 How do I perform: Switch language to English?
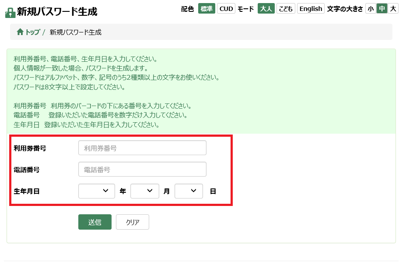pos(311,9)
